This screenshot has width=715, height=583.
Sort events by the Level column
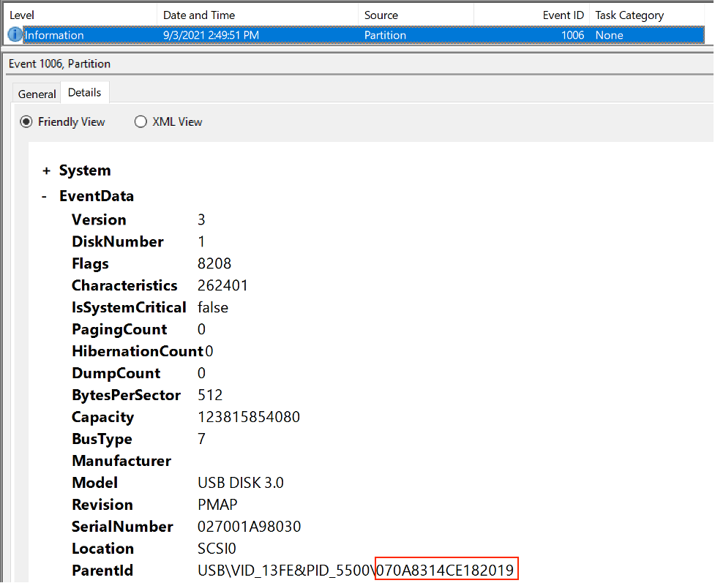(x=22, y=15)
